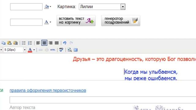Open the Картинка dropdown showing Лилии

(102, 7)
